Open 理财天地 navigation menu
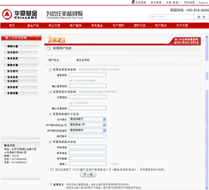209x190 pixels. [x=140, y=26]
